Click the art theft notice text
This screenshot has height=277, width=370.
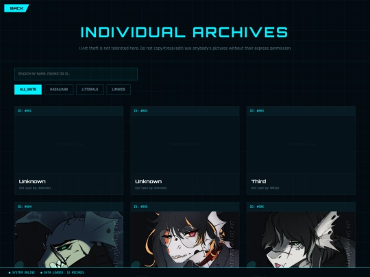point(185,49)
